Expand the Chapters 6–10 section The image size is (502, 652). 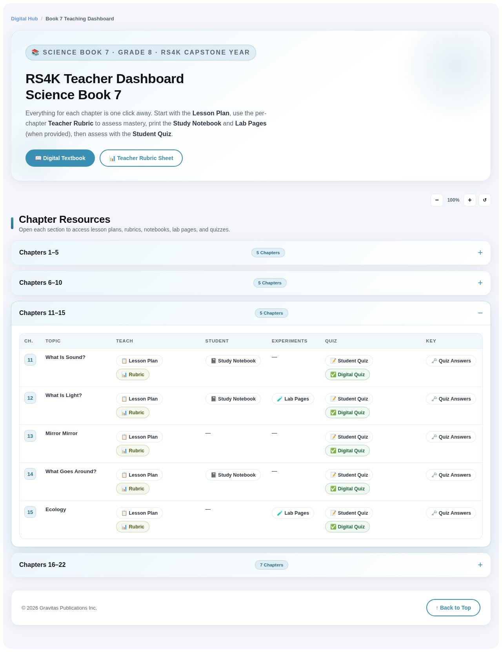(251, 283)
